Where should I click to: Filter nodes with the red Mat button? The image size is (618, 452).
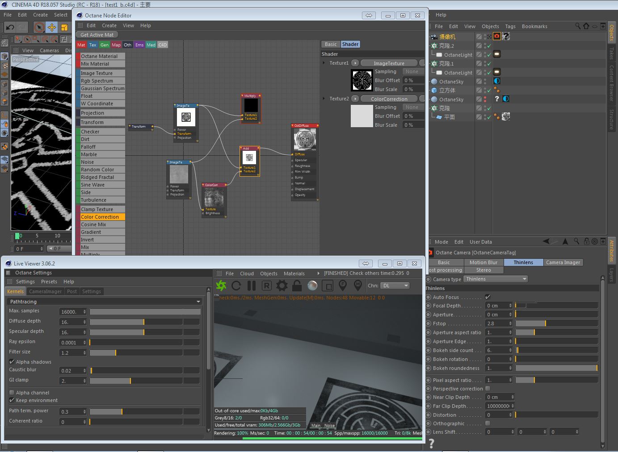pyautogui.click(x=81, y=45)
